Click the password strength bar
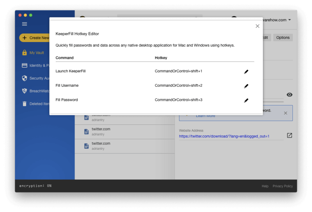Viewport: 312px width, 212px height. [273, 102]
